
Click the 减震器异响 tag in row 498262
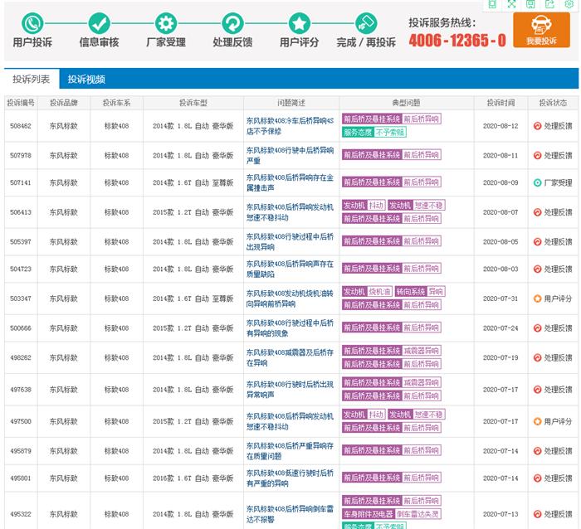391,351
